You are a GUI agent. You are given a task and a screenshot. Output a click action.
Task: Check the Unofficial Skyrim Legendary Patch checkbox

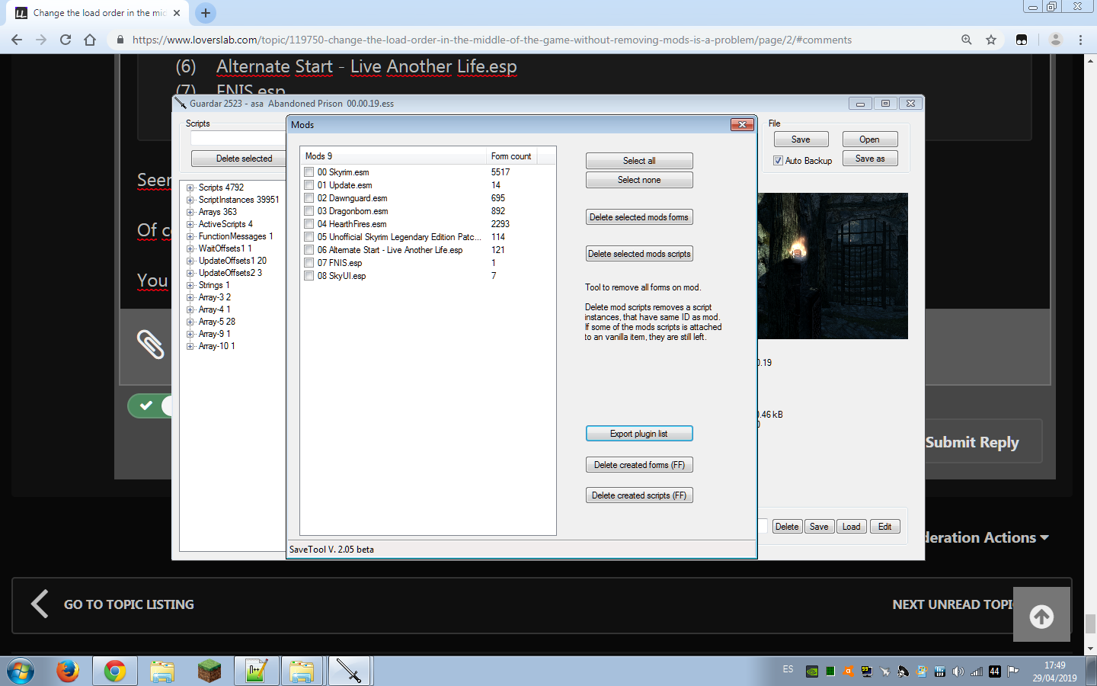309,237
